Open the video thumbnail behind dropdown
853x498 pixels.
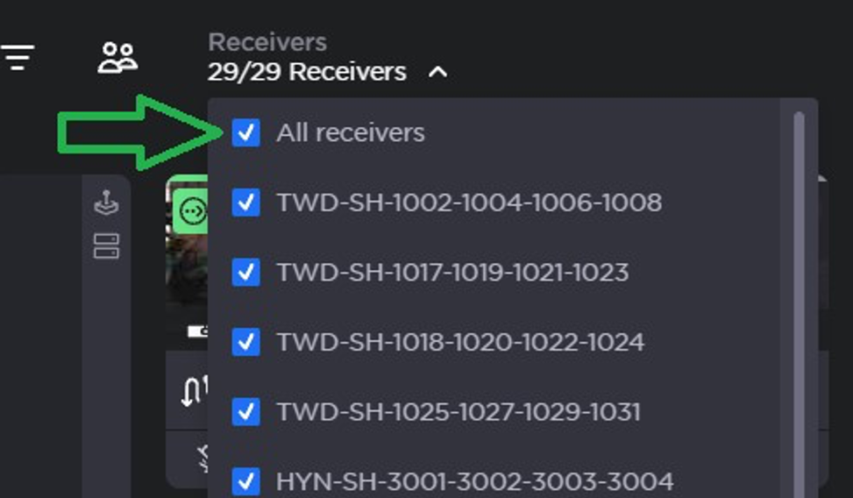click(187, 261)
